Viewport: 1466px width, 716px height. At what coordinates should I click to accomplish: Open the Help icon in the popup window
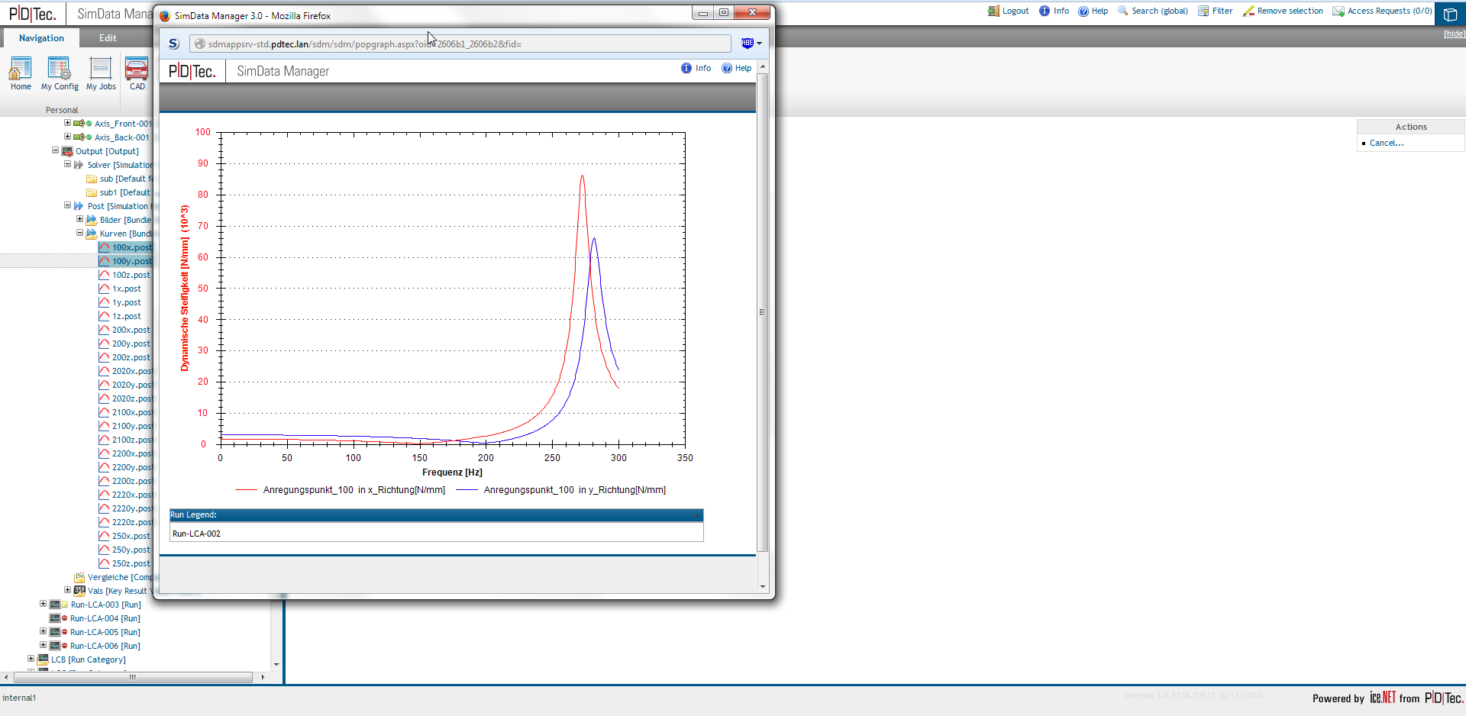(x=727, y=68)
